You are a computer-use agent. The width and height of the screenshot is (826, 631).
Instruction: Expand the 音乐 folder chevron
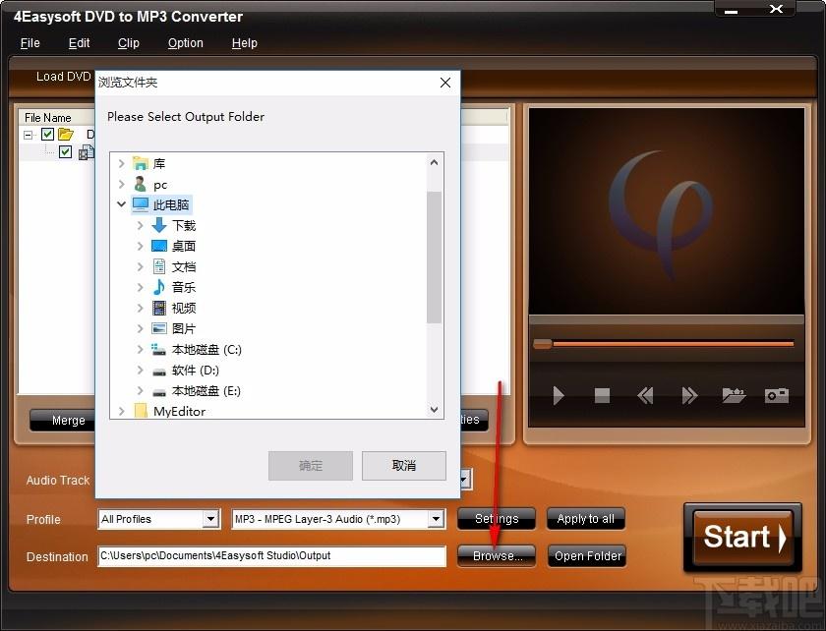(x=140, y=287)
